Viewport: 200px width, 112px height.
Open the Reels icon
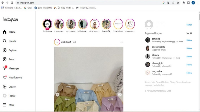tap(4, 59)
